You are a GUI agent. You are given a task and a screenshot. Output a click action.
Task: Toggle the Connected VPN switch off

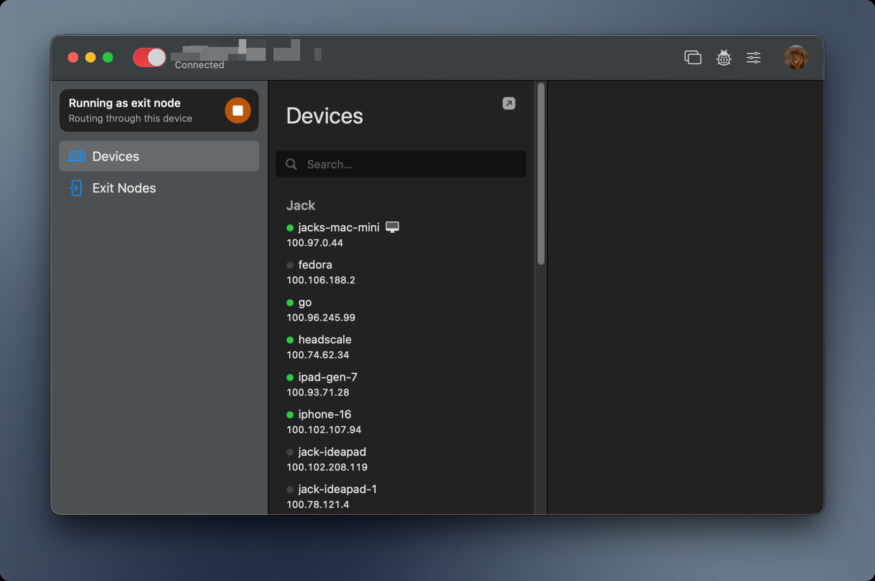[149, 57]
